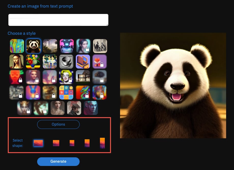The height and width of the screenshot is (170, 234).
Task: Open the generated panda image preview
Action: click(x=173, y=86)
